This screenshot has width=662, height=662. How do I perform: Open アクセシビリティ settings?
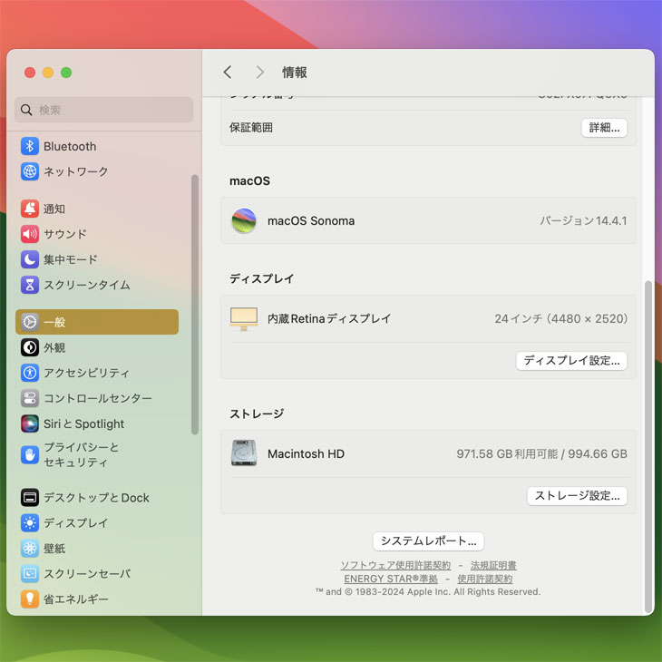coord(97,373)
